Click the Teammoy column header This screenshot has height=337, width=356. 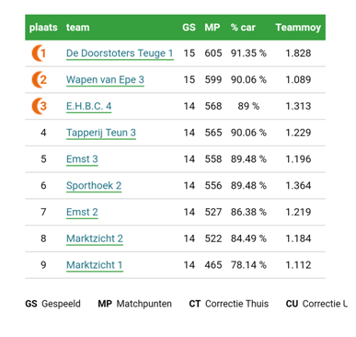(298, 28)
